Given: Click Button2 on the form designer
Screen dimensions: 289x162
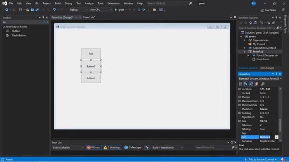Looking at the screenshot, I should click(x=91, y=78).
